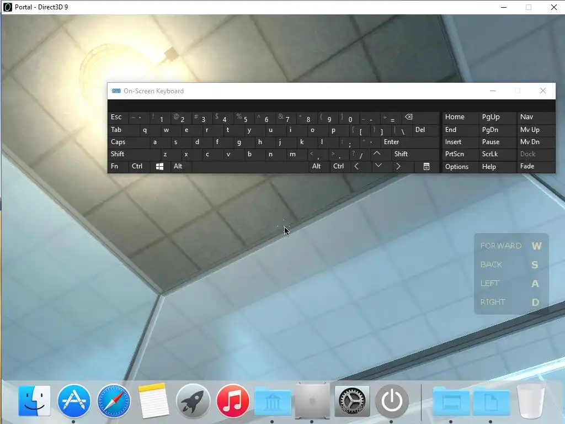The width and height of the screenshot is (565, 424).
Task: Open the iTunes music icon
Action: 233,401
